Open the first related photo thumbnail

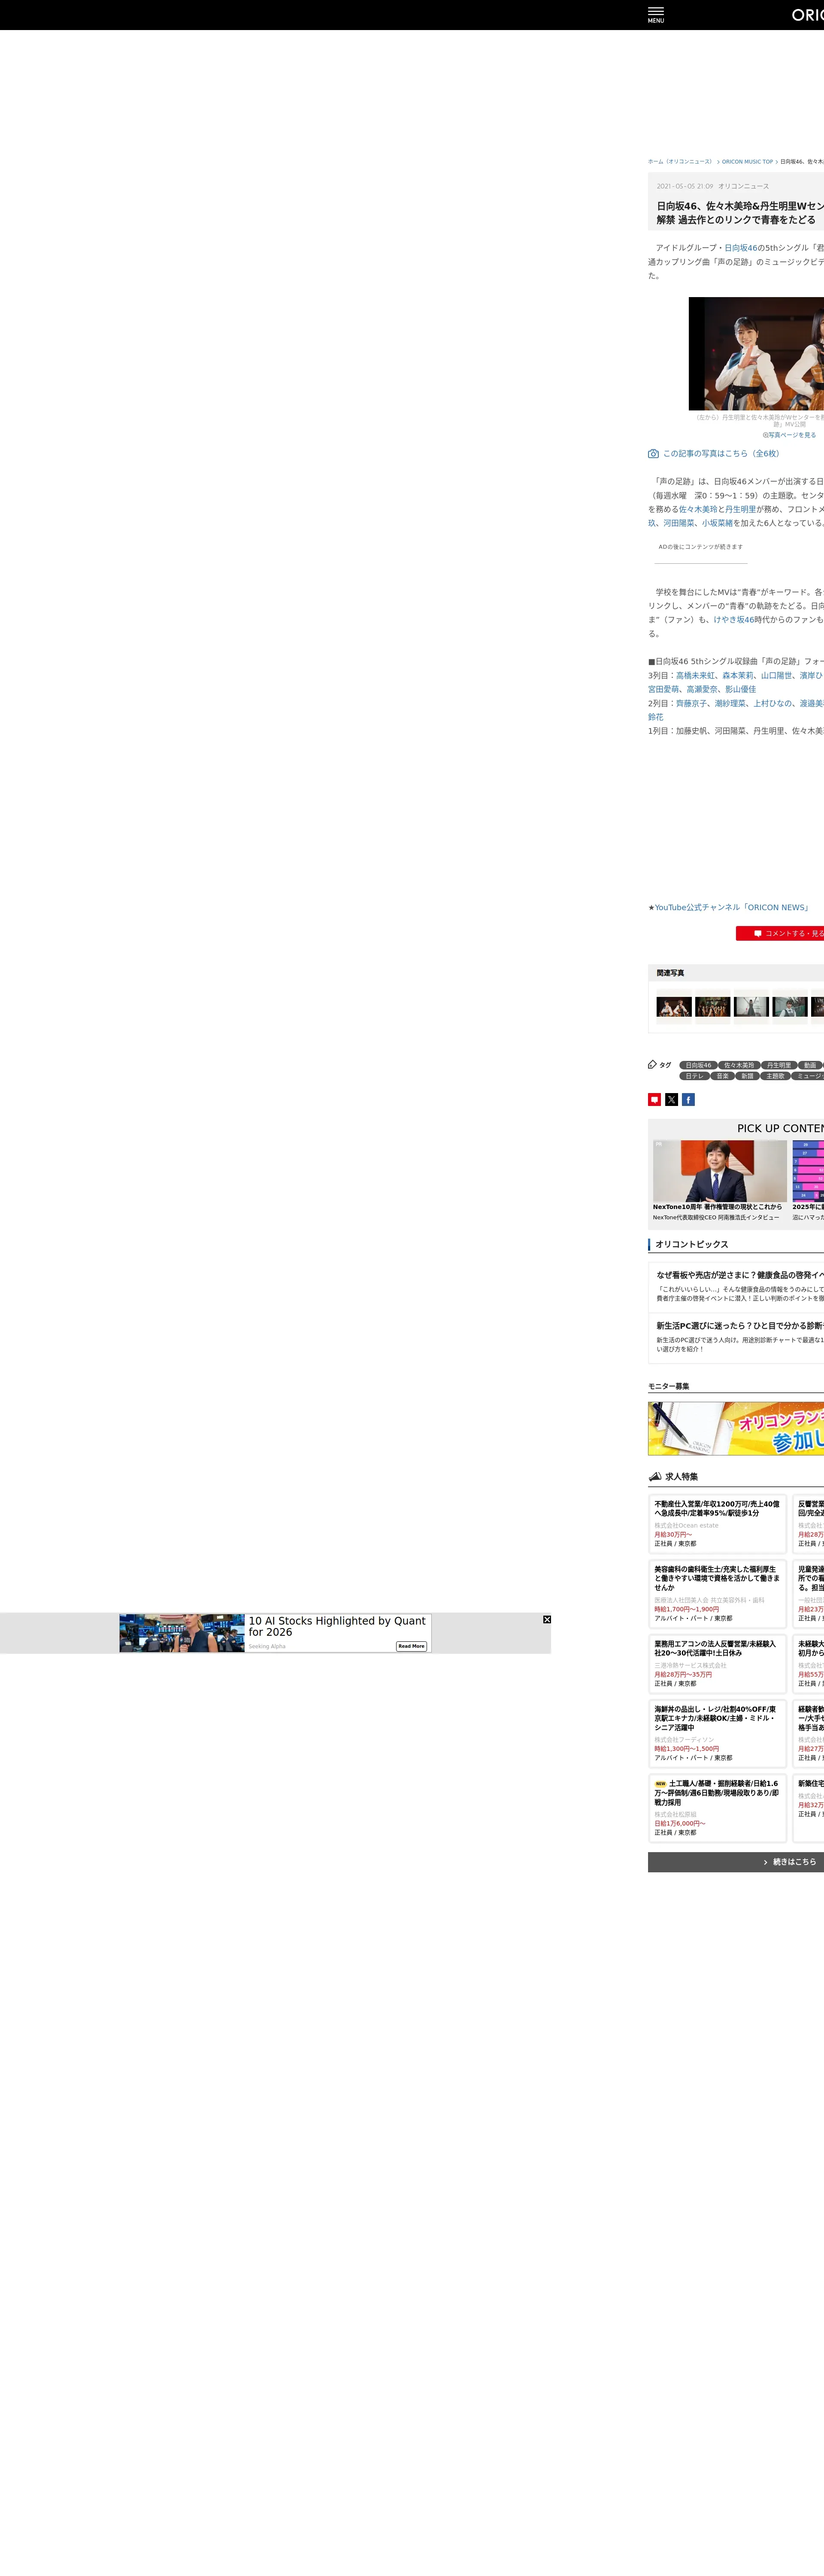pyautogui.click(x=674, y=1007)
